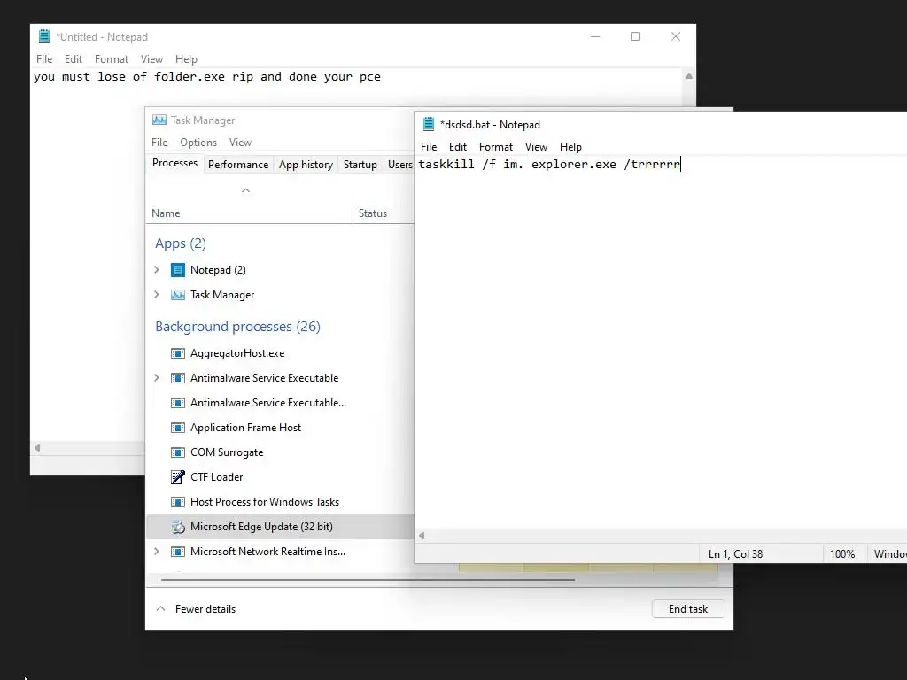Click Microsoft Network Realtime Ins... process icon
Viewport: 907px width, 680px height.
(x=177, y=552)
